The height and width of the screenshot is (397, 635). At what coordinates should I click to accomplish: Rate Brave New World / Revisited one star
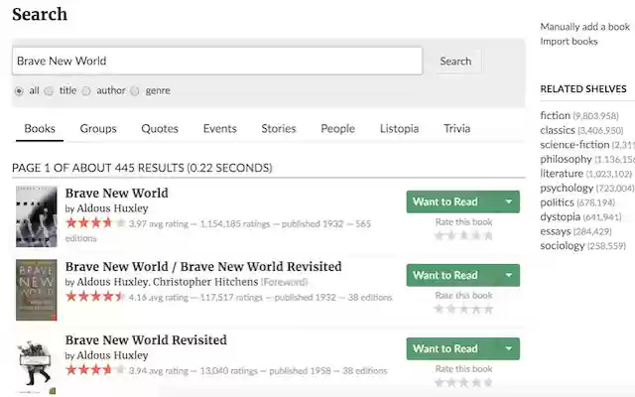click(439, 309)
